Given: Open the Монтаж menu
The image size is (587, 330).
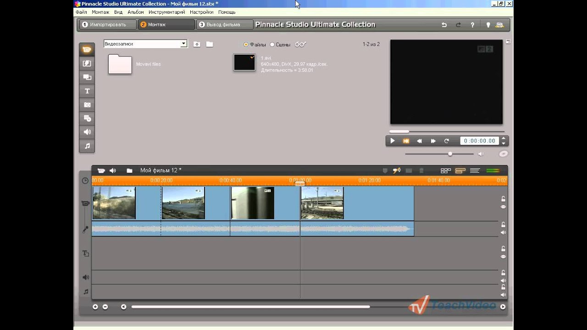Looking at the screenshot, I should coord(100,12).
